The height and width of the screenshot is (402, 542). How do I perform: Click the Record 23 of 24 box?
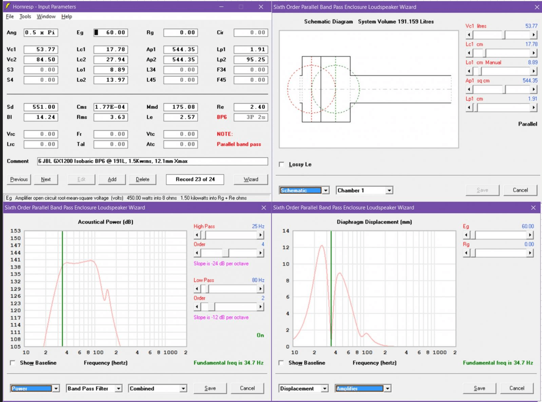195,179
